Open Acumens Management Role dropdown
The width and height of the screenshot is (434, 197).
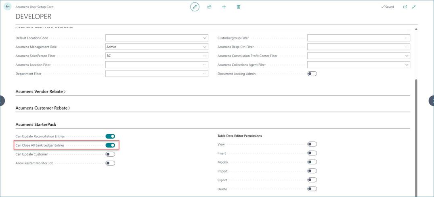click(x=205, y=47)
